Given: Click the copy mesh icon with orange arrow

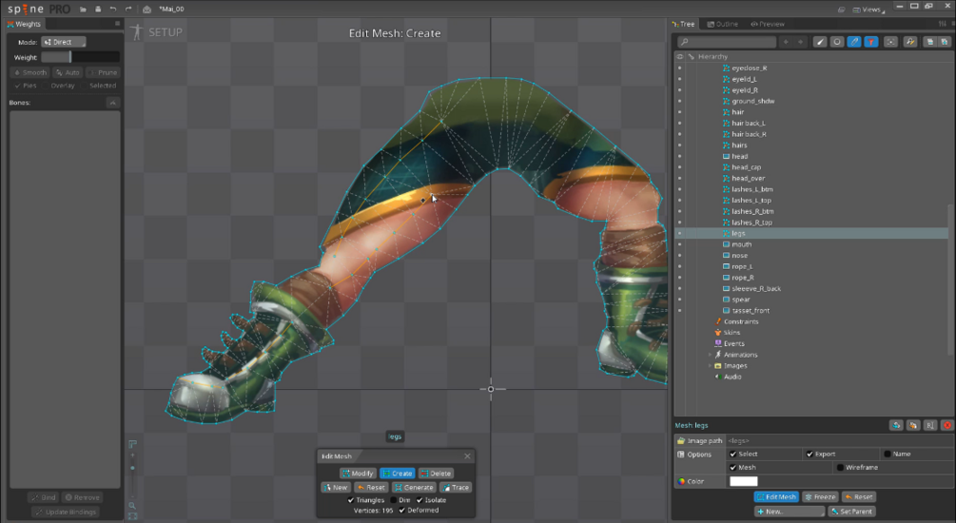Looking at the screenshot, I should [913, 425].
